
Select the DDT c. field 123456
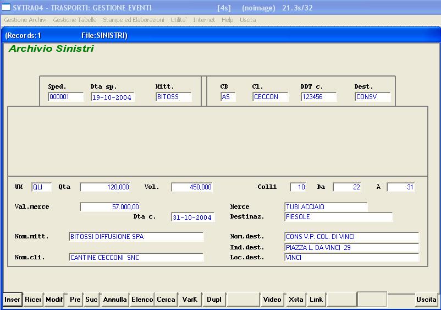(319, 97)
